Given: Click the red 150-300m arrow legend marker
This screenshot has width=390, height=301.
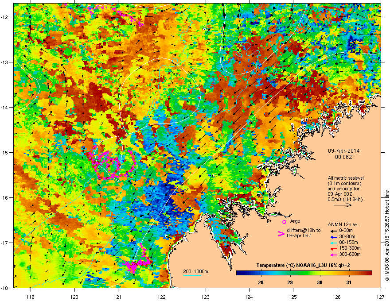Looking at the screenshot, I should pos(333,248).
